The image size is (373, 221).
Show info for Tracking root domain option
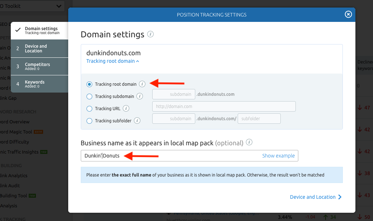point(142,84)
